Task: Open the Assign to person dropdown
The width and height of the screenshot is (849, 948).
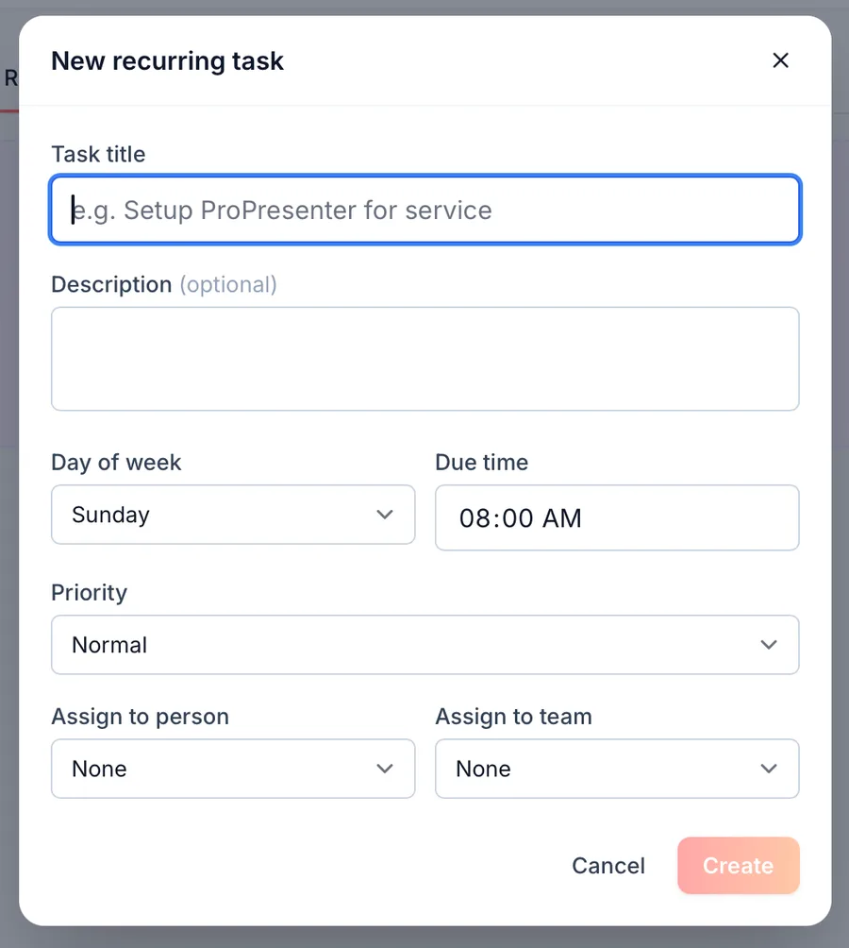Action: pyautogui.click(x=233, y=769)
